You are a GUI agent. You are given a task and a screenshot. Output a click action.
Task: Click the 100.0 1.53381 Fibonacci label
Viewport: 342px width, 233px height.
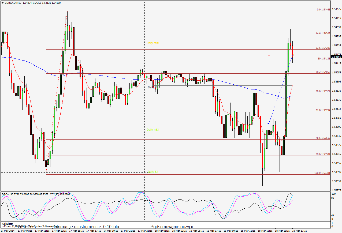[x=322, y=173]
